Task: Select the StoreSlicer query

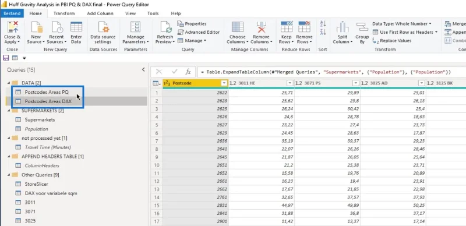Action: [36, 184]
